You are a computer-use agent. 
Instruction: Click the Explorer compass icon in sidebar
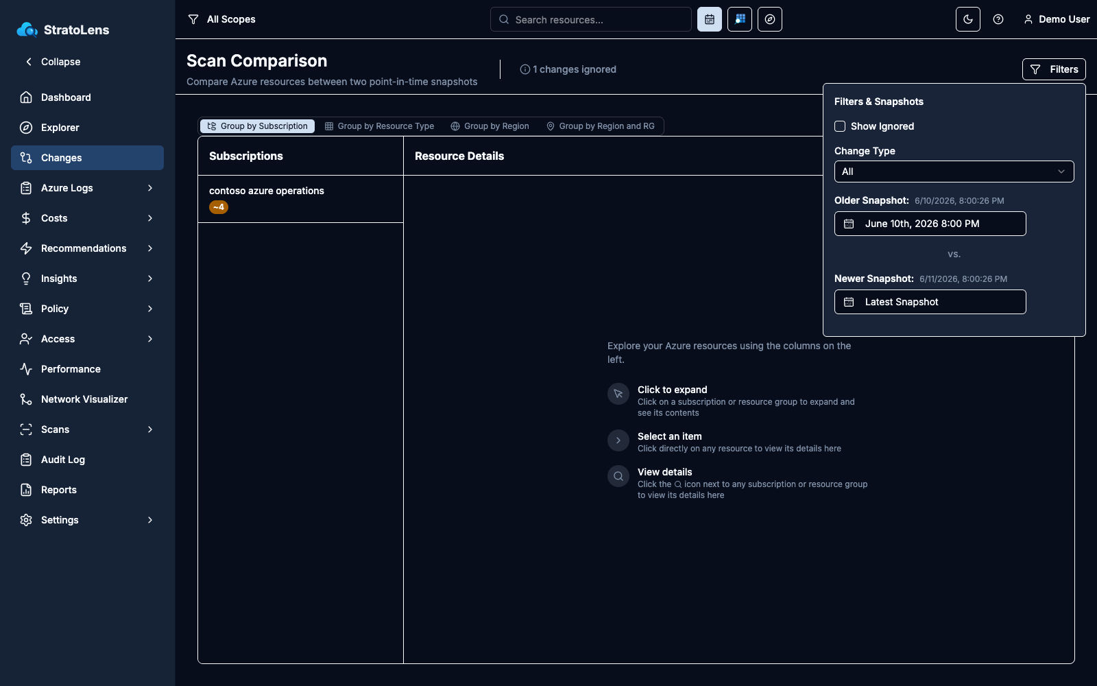pos(26,128)
